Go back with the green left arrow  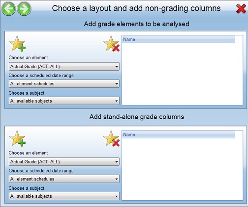(x=8, y=8)
